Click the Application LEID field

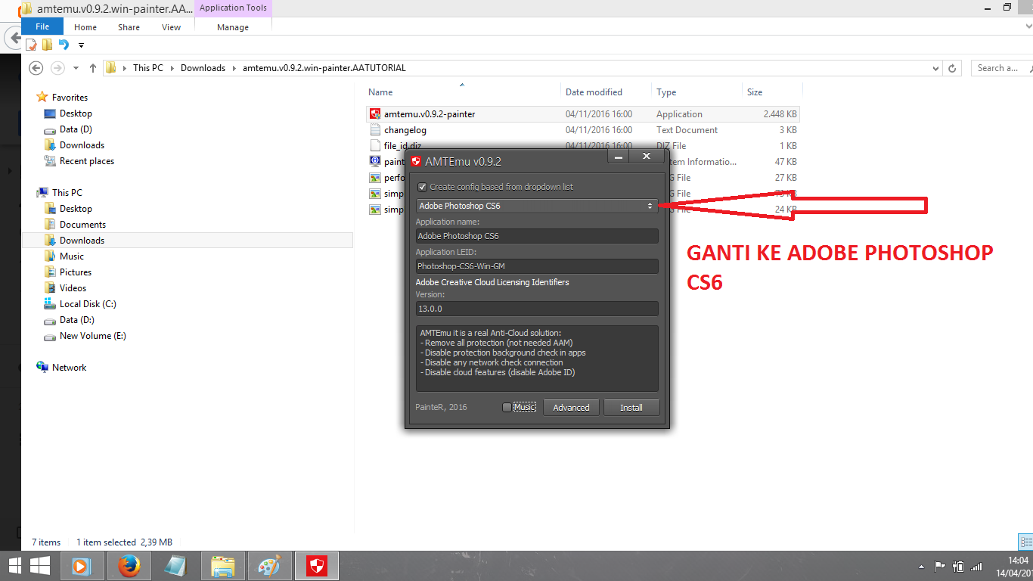537,266
